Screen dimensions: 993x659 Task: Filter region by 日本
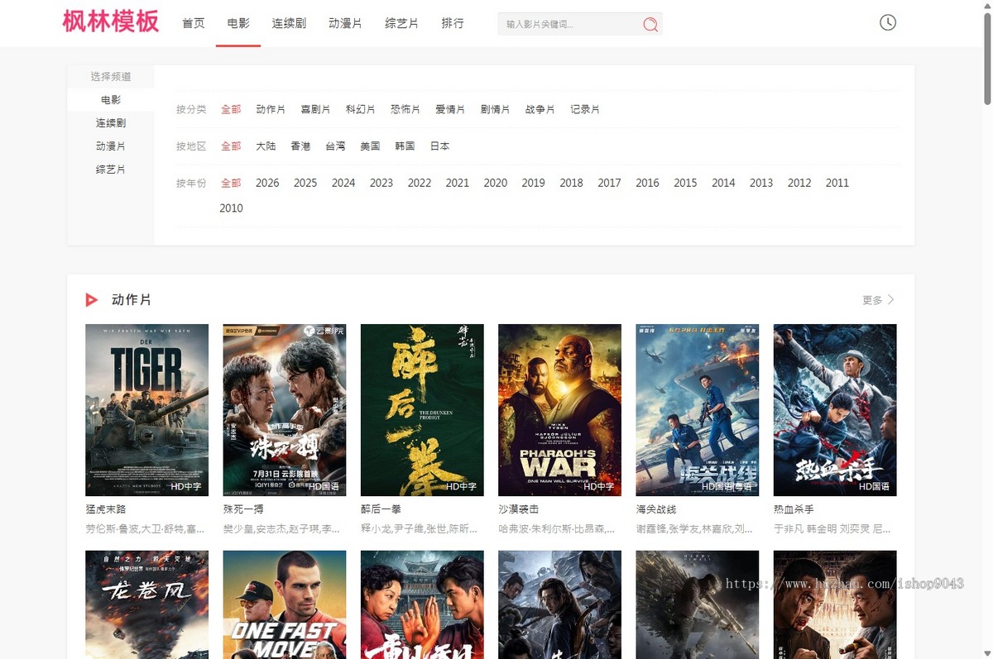coord(439,146)
